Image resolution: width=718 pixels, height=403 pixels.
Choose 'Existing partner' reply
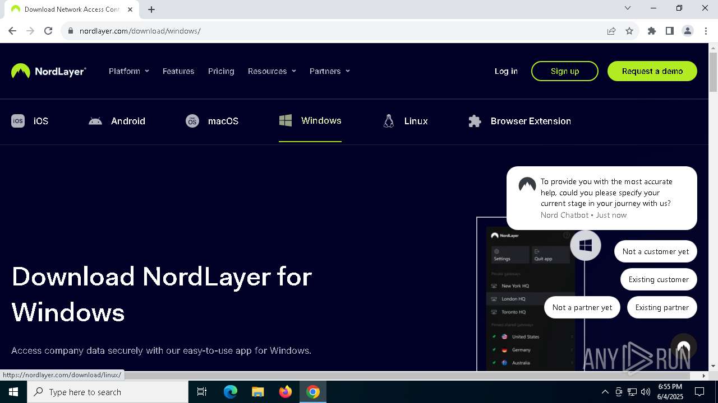662,307
